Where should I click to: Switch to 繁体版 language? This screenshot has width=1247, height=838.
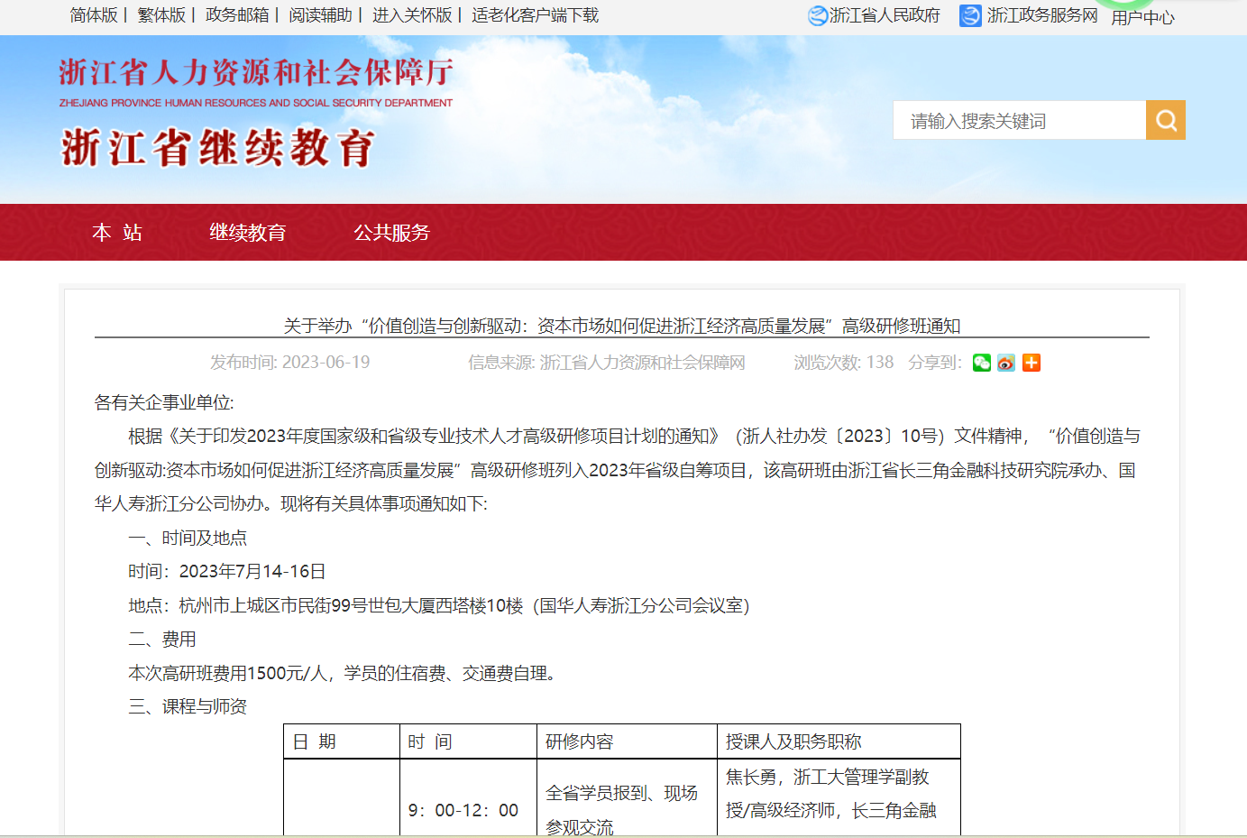pos(161,15)
